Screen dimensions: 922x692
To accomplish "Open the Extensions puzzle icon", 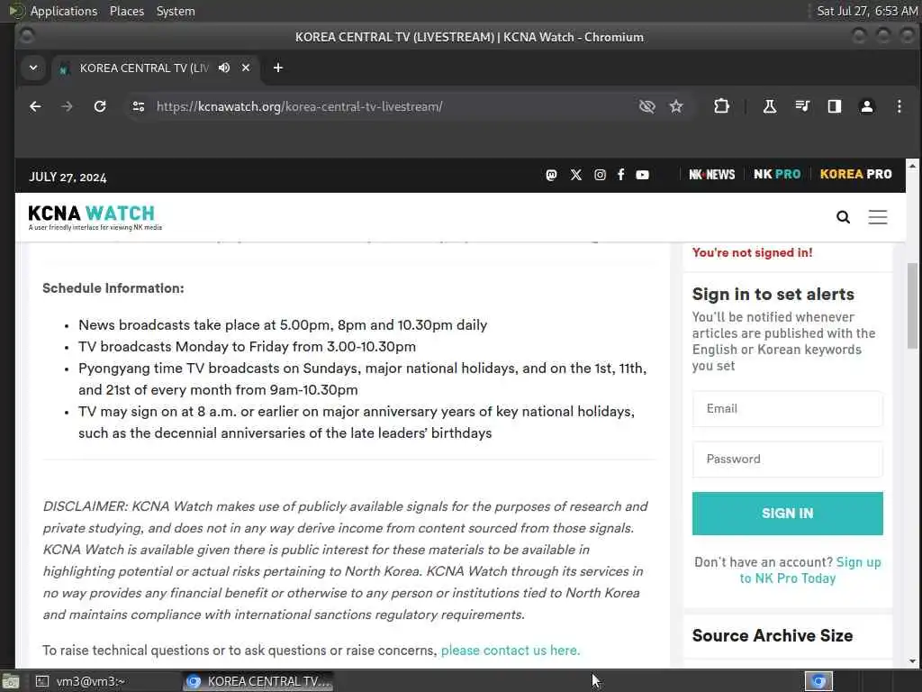I will coord(721,106).
